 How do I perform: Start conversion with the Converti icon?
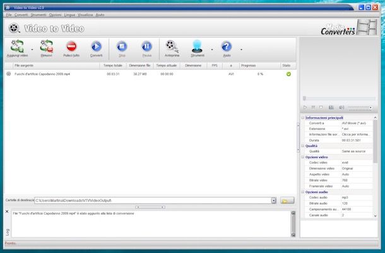click(96, 46)
